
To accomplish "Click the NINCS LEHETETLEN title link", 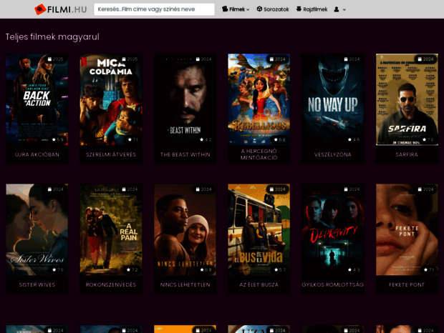I will click(185, 284).
